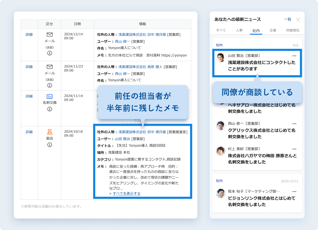The image size is (318, 230).
Task: Expand the memo with すべてを表示する
Action: (x=126, y=193)
